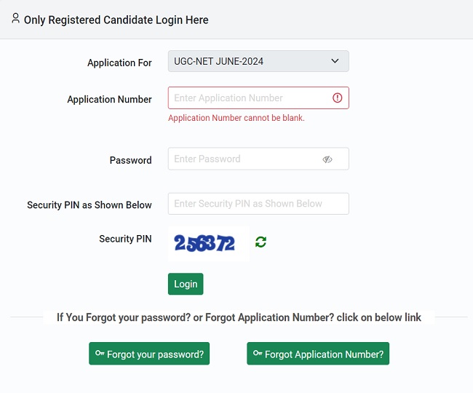The image size is (473, 393).
Task: Click the chevron arrow of Application For
Action: pos(335,61)
